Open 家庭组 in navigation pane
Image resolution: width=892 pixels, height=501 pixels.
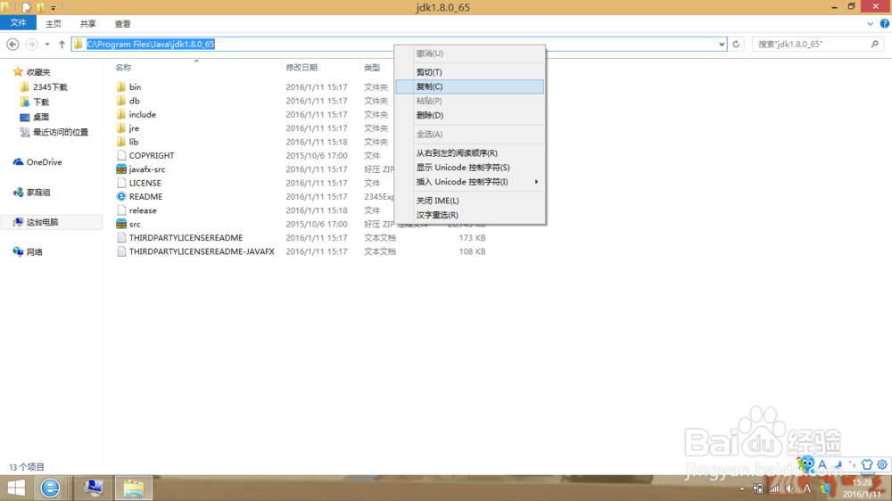point(38,193)
